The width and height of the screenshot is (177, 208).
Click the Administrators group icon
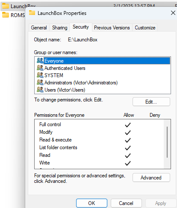[x=40, y=82]
